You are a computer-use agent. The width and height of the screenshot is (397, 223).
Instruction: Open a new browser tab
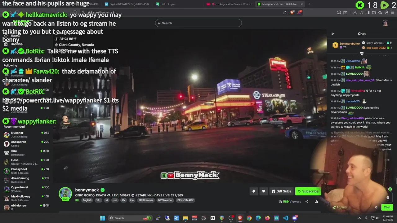(x=310, y=4)
